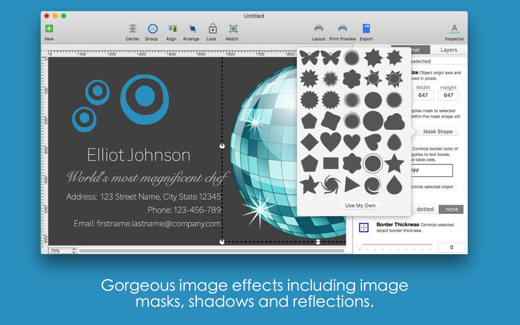This screenshot has height=325, width=520.
Task: Toggle the Inspector panel
Action: 454,29
